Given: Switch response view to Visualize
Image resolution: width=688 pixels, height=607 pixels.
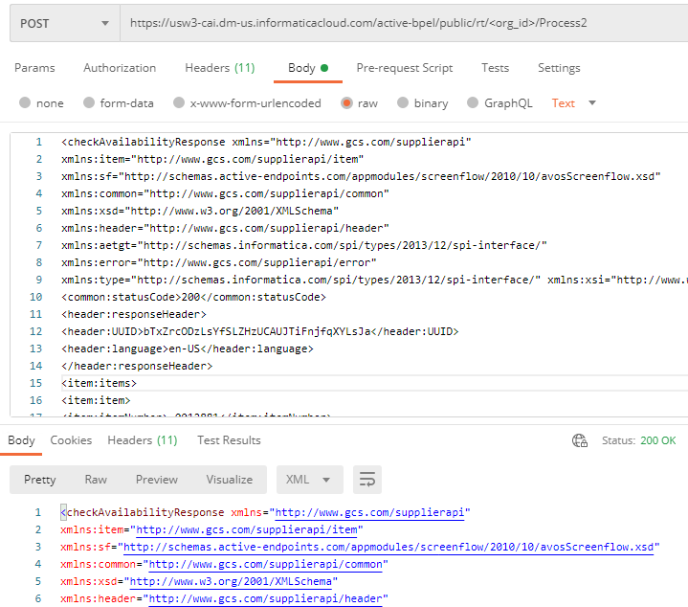Looking at the screenshot, I should pyautogui.click(x=230, y=480).
